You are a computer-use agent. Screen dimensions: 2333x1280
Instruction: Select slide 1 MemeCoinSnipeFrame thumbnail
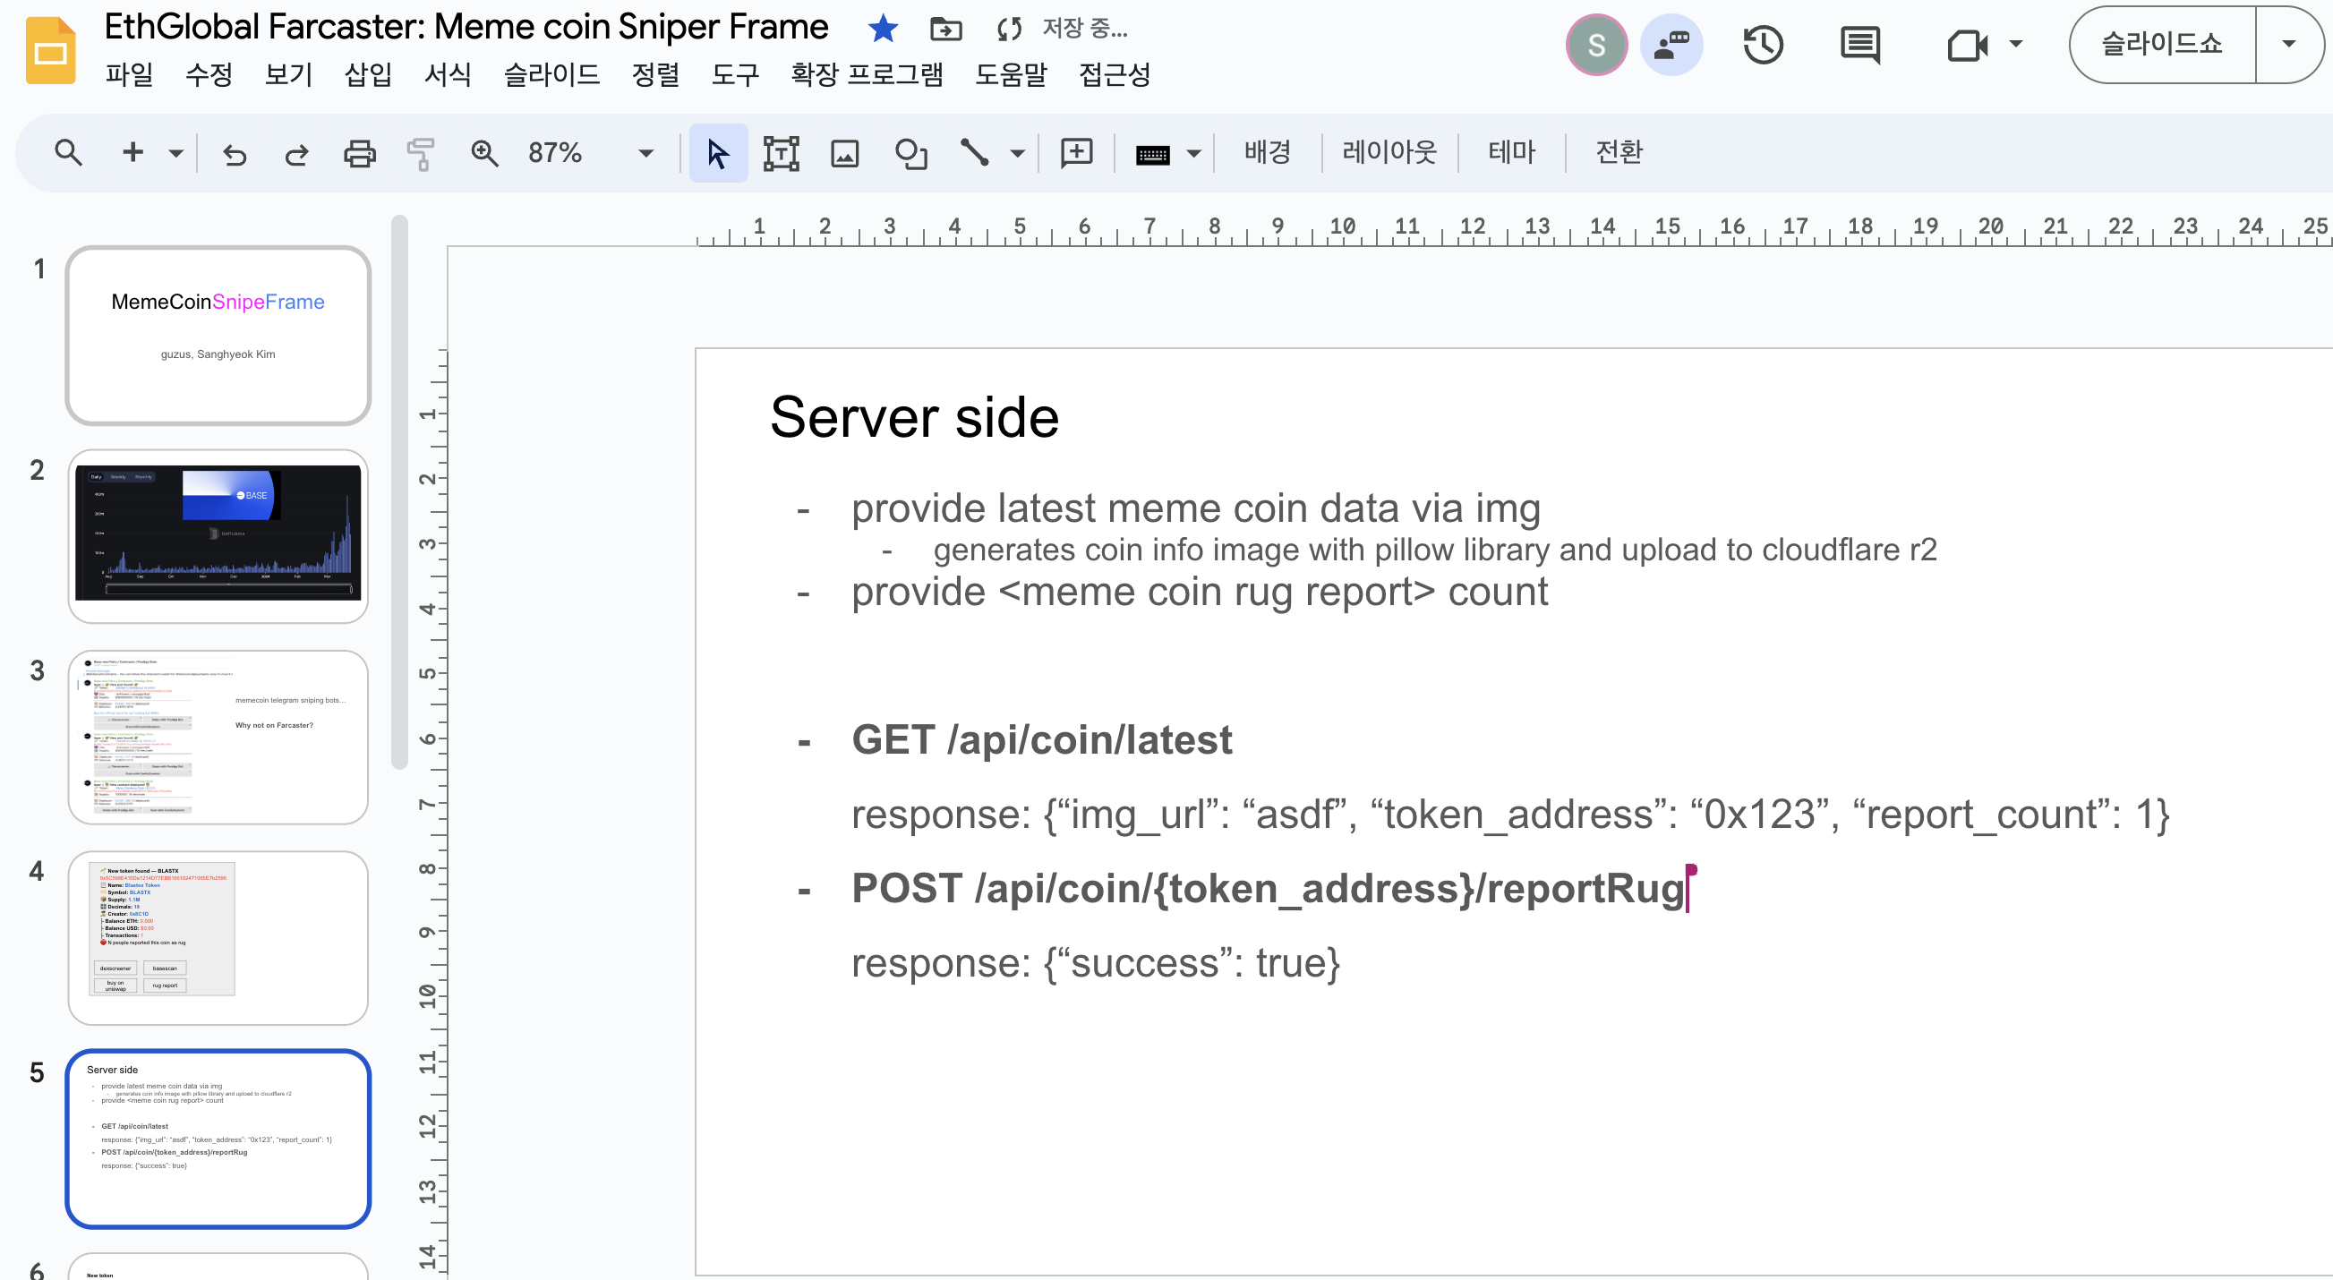[218, 336]
